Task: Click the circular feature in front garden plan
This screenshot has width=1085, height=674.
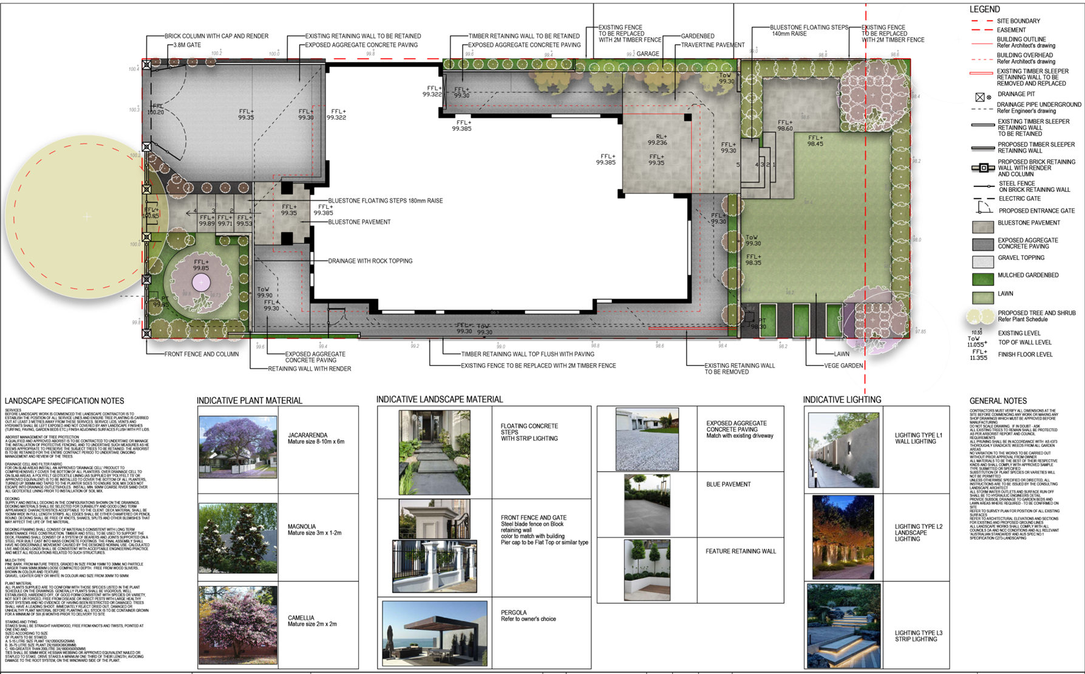Action: click(201, 282)
